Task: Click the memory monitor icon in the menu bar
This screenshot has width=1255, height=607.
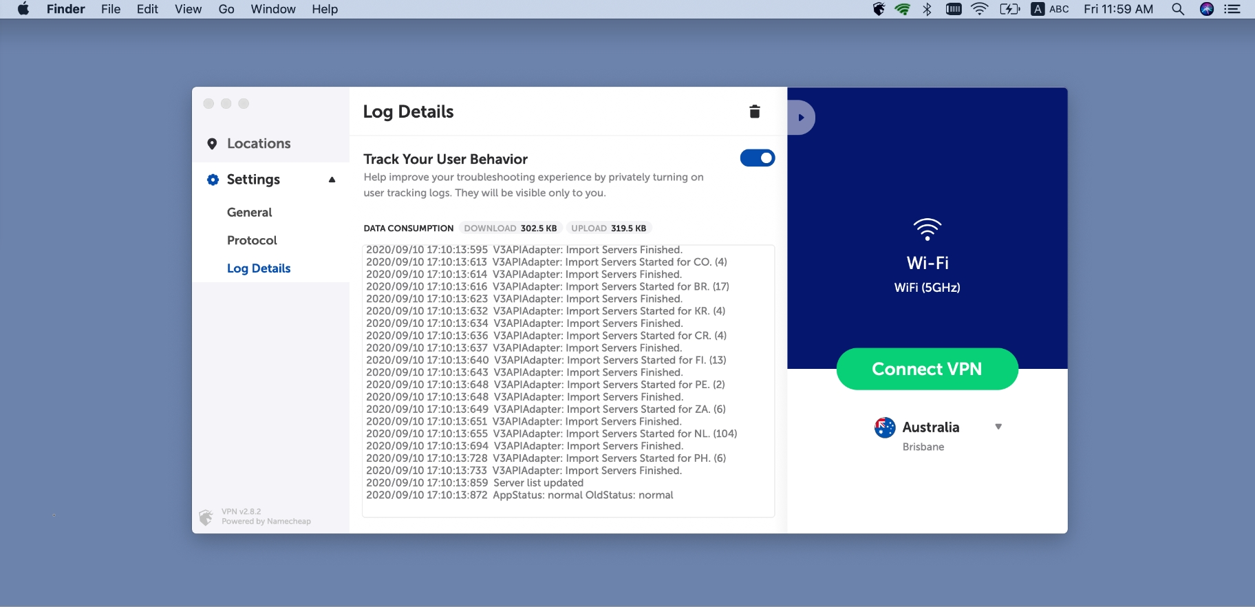Action: tap(954, 9)
